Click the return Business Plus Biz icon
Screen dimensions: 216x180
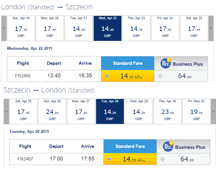coord(168,146)
